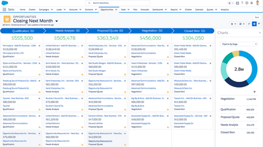263x147 pixels.
Task: Click warning triangle on Permadyne Add-On card
Action: (39, 57)
